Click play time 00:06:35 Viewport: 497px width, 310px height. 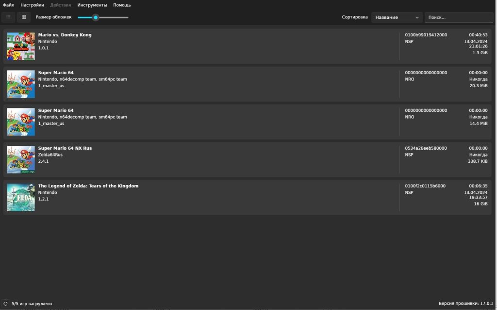(x=478, y=186)
